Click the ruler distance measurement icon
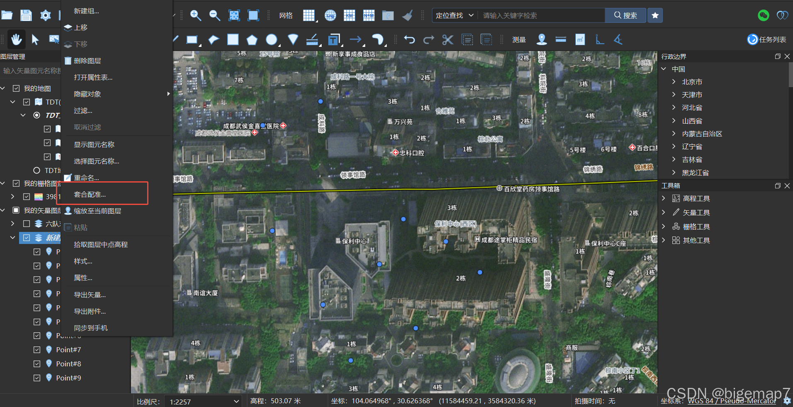This screenshot has height=407, width=793. tap(561, 40)
